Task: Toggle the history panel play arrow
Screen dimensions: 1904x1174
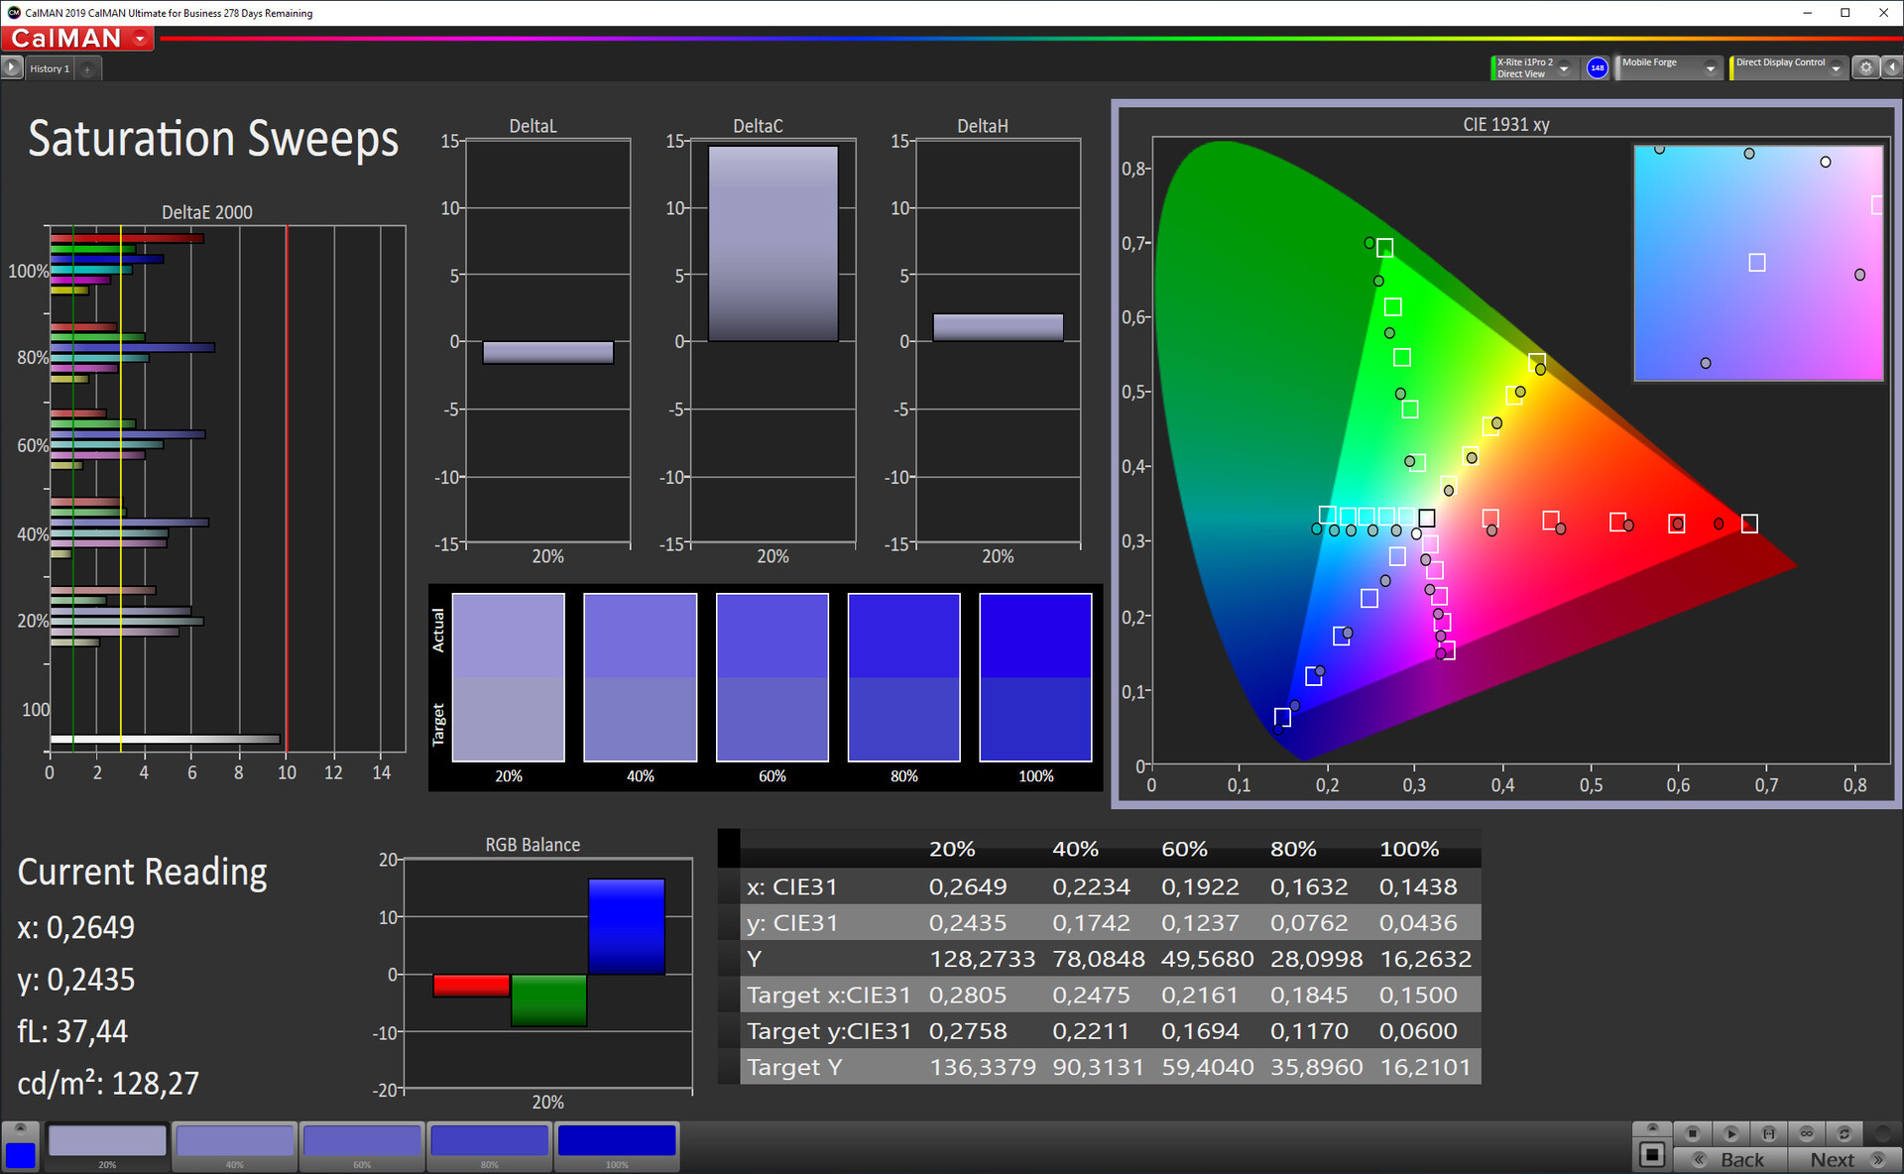Action: click(x=11, y=67)
